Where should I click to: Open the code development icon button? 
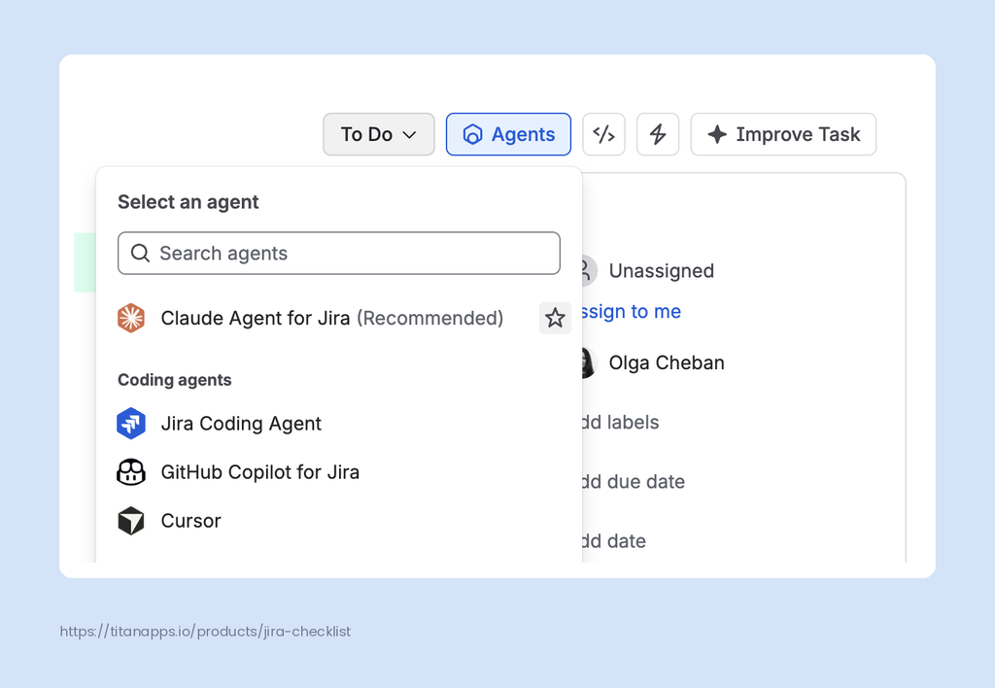603,134
